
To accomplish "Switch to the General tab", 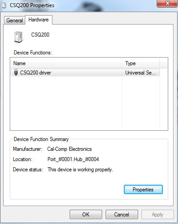I will [x=15, y=20].
